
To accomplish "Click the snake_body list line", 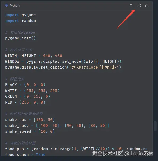I will [x=57, y=126].
